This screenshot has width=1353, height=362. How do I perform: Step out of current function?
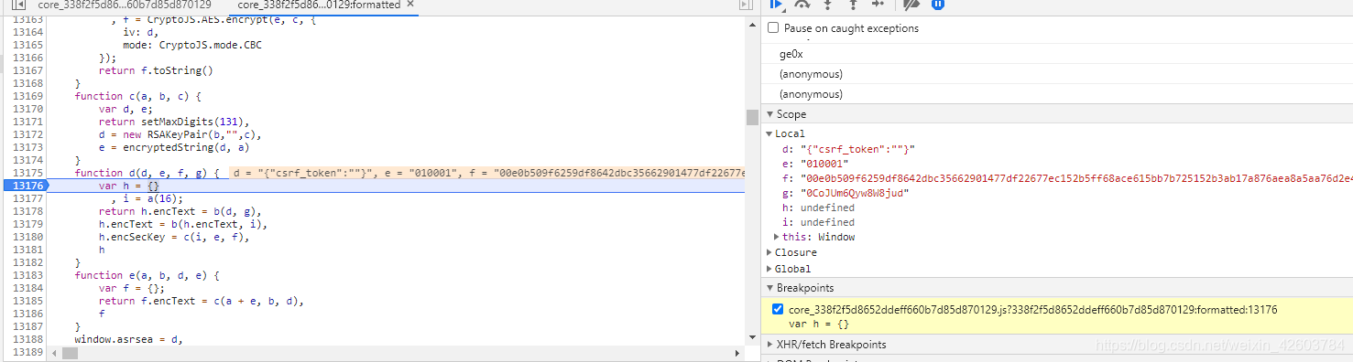(x=853, y=5)
